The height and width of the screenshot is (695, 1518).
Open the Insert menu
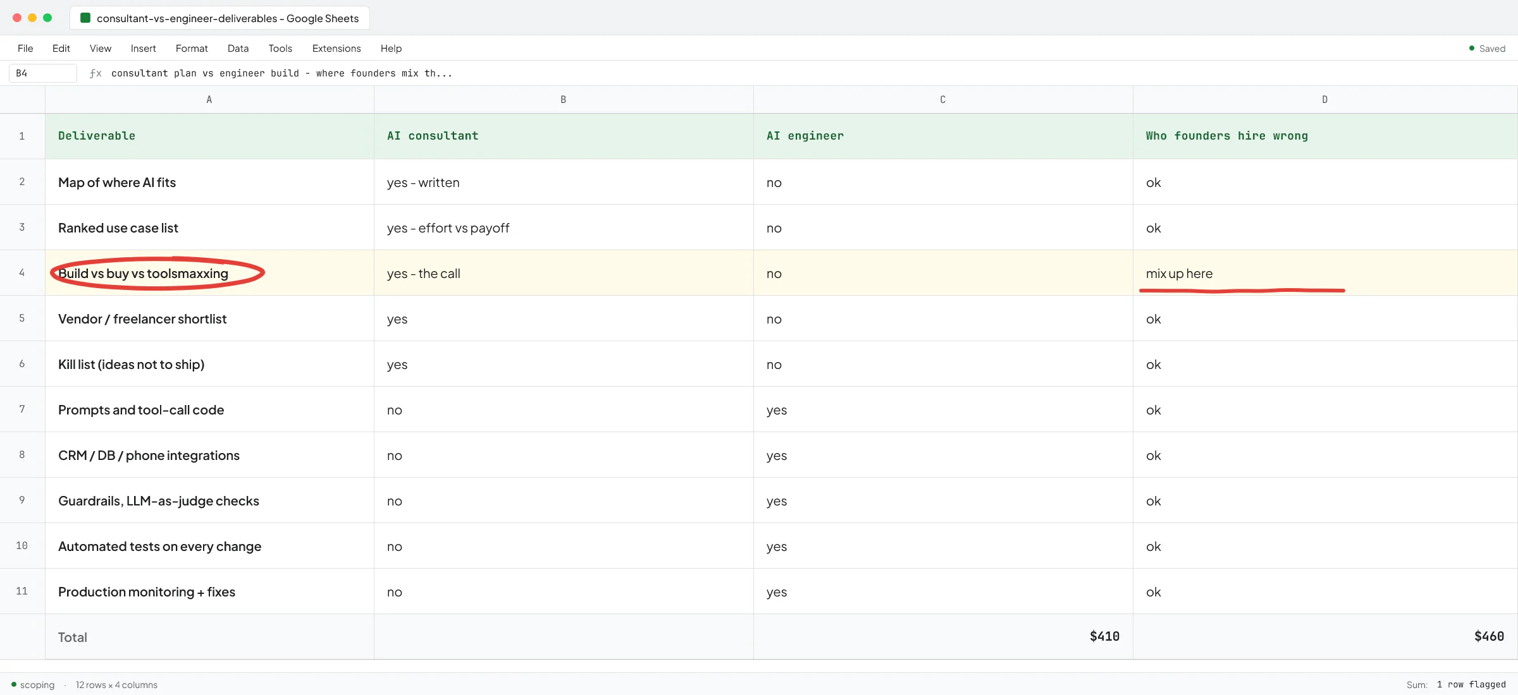click(x=144, y=49)
